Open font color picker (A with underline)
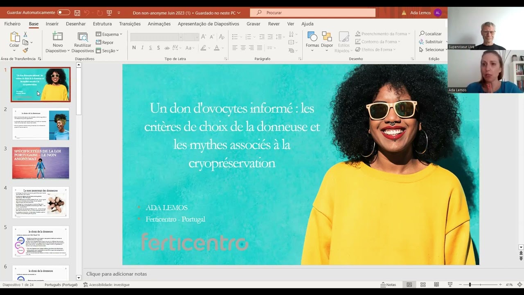The image size is (524, 295). pyautogui.click(x=217, y=48)
